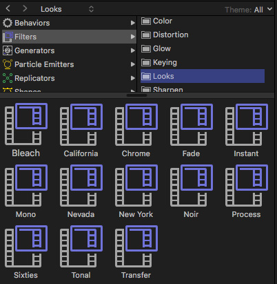Click the "Bleach" label text
Screen dimensions: 277x284
(26, 153)
